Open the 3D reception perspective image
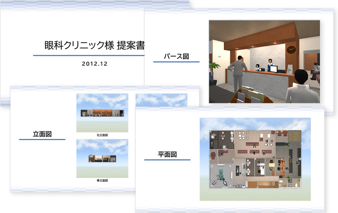 click(264, 62)
